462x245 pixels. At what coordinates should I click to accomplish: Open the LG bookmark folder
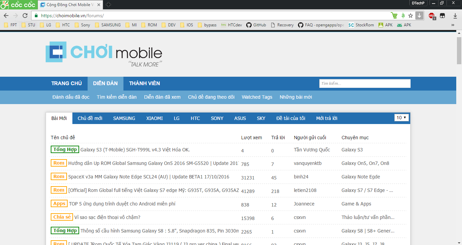(x=45, y=25)
